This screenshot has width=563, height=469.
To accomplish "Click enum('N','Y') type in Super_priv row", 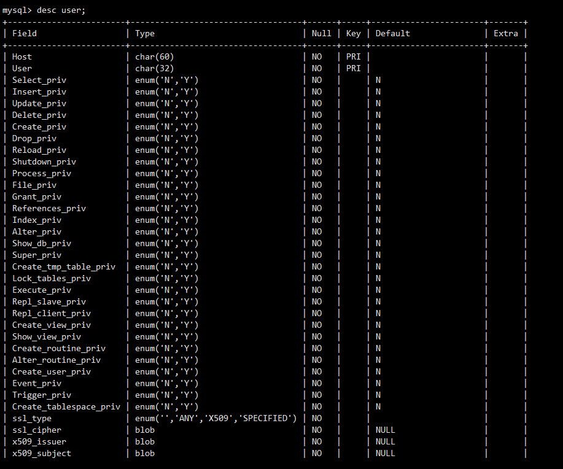I will (x=166, y=255).
